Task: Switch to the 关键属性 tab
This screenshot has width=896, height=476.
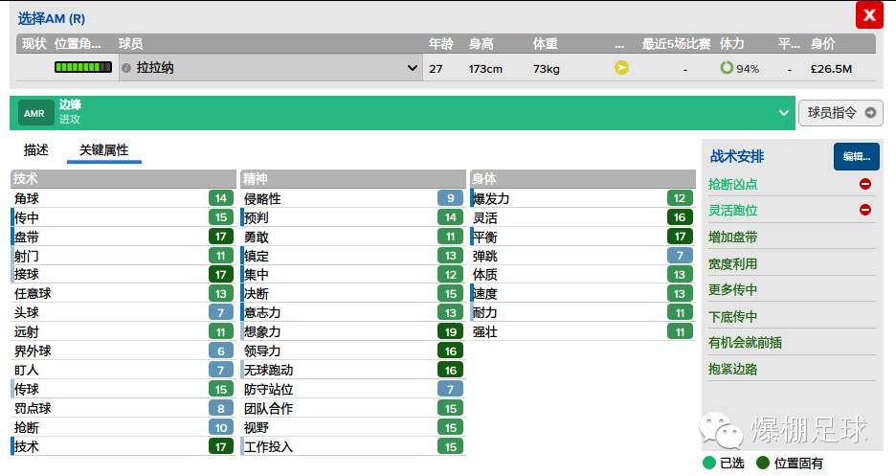Action: click(103, 149)
